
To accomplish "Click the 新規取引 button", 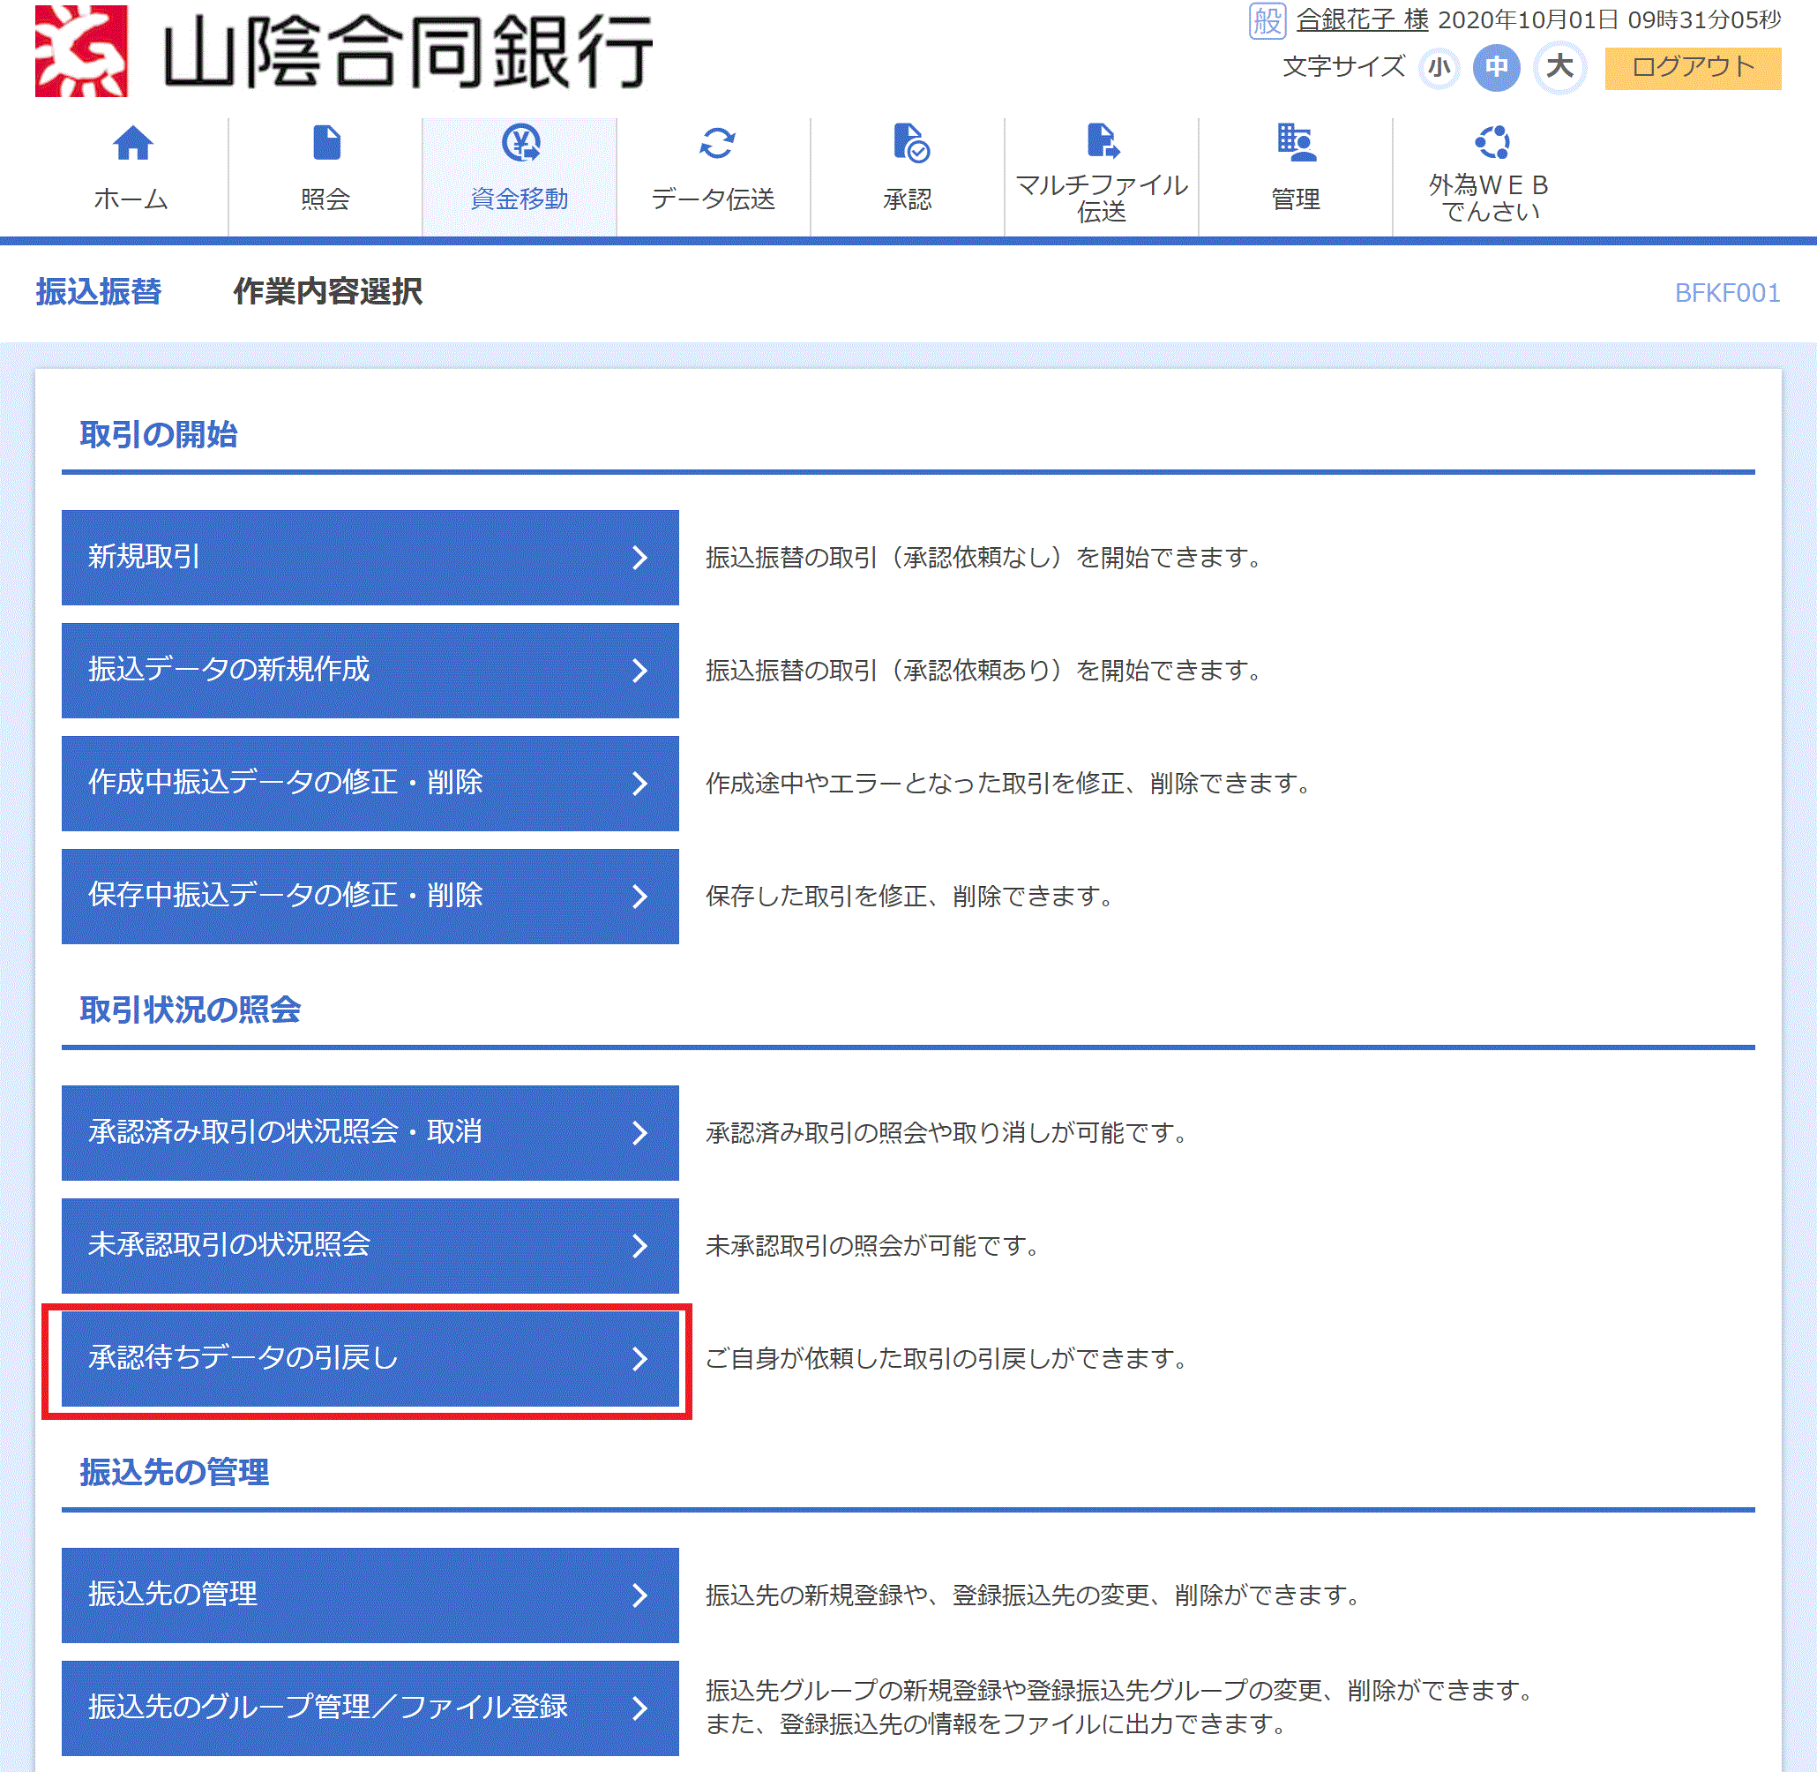I will tap(370, 558).
